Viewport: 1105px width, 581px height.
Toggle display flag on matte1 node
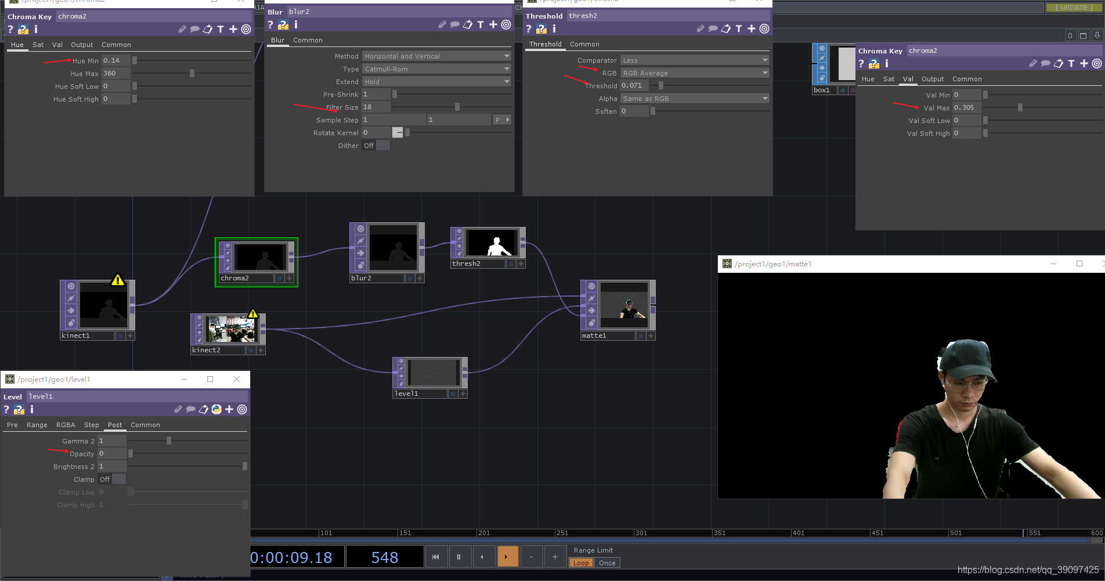(x=641, y=335)
